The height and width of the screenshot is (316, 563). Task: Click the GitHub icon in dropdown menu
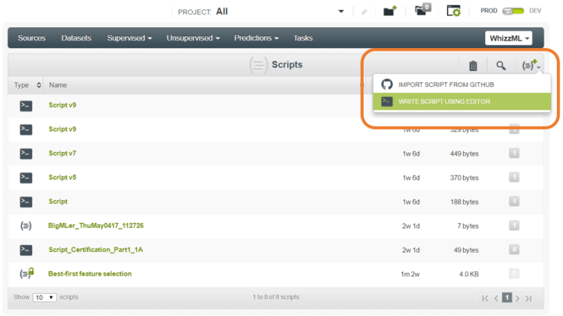387,85
